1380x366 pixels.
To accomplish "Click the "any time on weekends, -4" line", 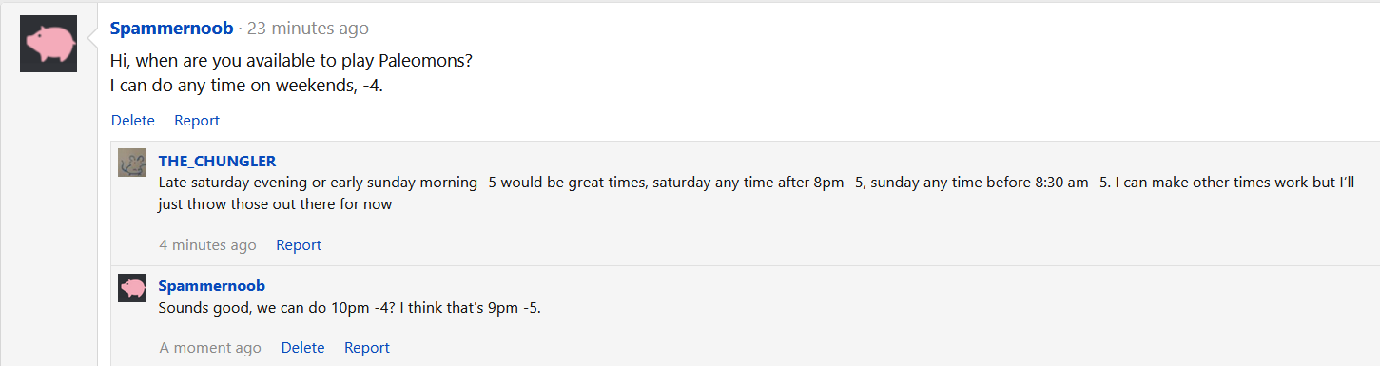I will 246,86.
